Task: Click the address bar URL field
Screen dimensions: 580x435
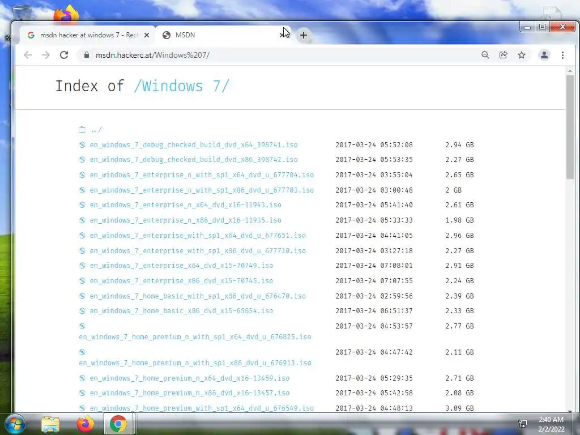Action: tap(278, 55)
